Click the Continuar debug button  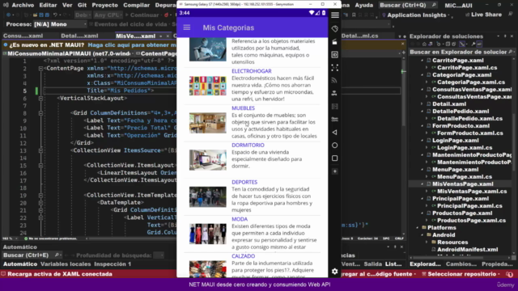point(142,15)
